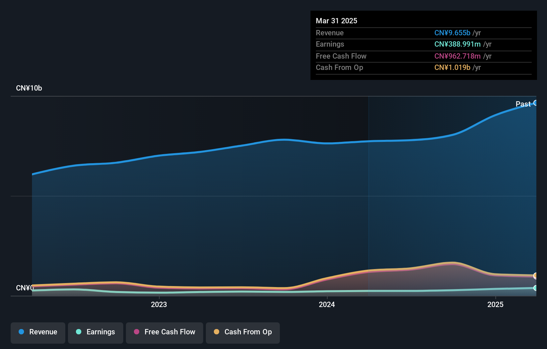Click the 2023 x-axis label
This screenshot has height=349, width=547.
pyautogui.click(x=159, y=304)
